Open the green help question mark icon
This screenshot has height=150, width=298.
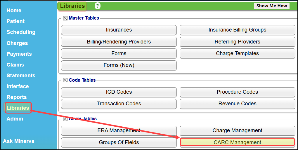tap(98, 6)
